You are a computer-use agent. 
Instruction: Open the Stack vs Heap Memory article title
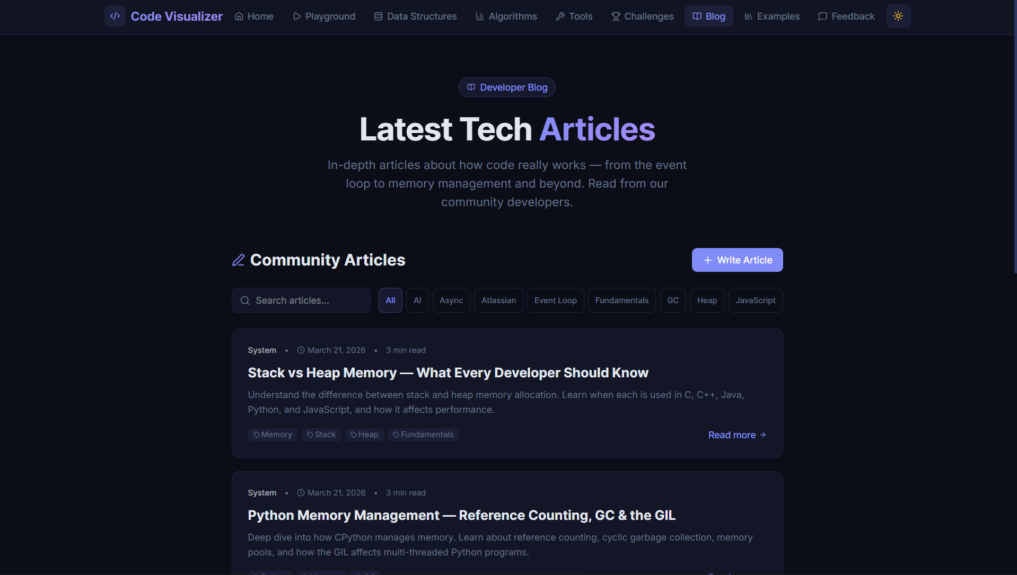click(x=448, y=373)
